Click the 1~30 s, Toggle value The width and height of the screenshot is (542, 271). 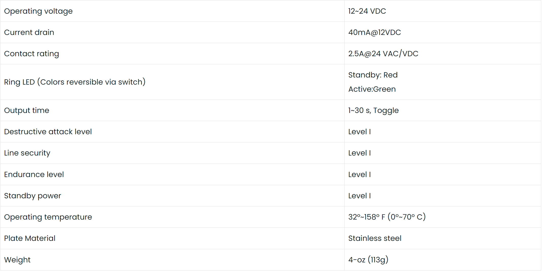373,110
